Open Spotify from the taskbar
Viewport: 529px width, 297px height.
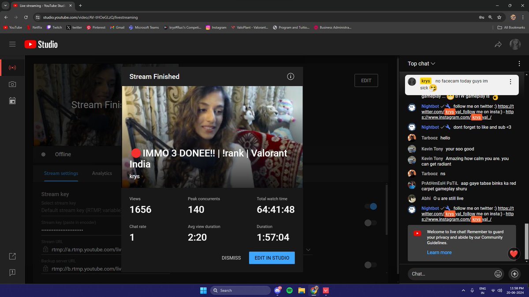[x=290, y=290]
